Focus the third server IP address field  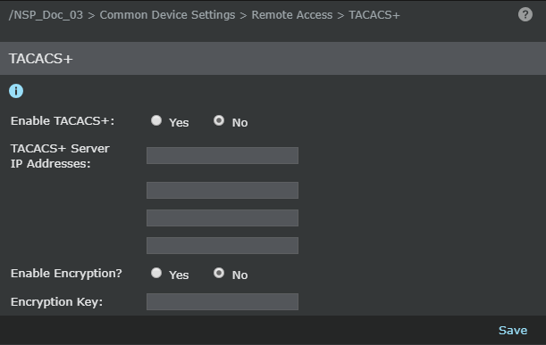click(223, 218)
